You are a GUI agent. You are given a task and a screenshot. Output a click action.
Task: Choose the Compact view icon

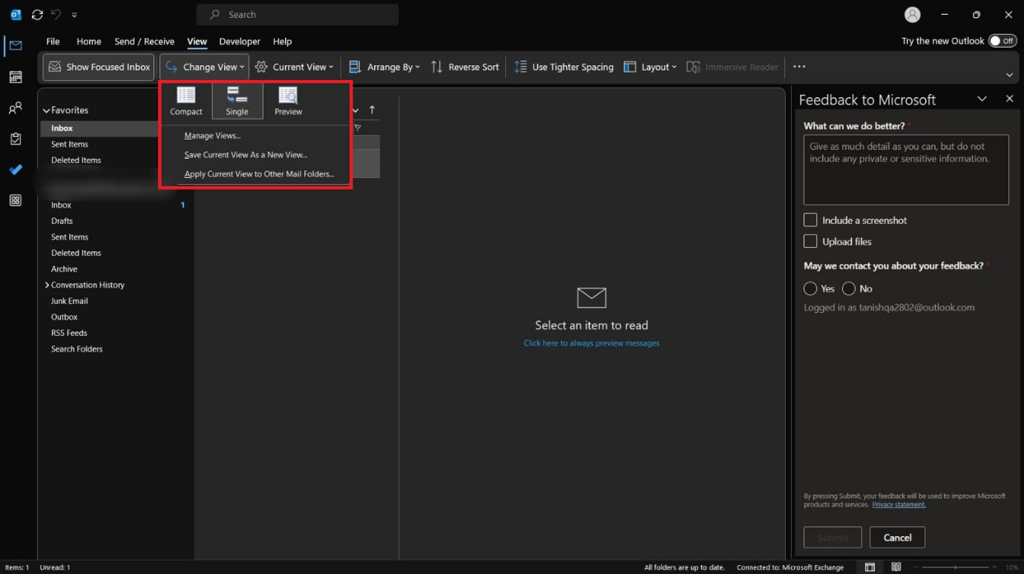pos(186,101)
